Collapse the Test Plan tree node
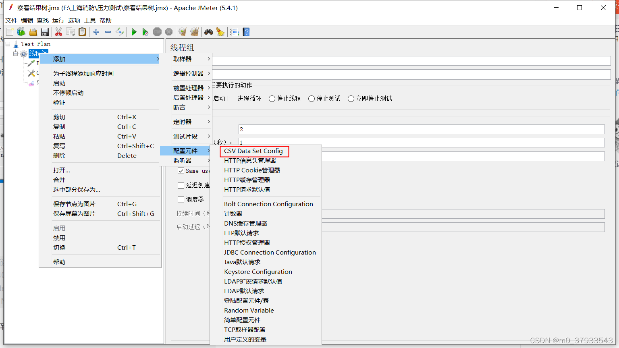This screenshot has height=348, width=619. [x=8, y=44]
